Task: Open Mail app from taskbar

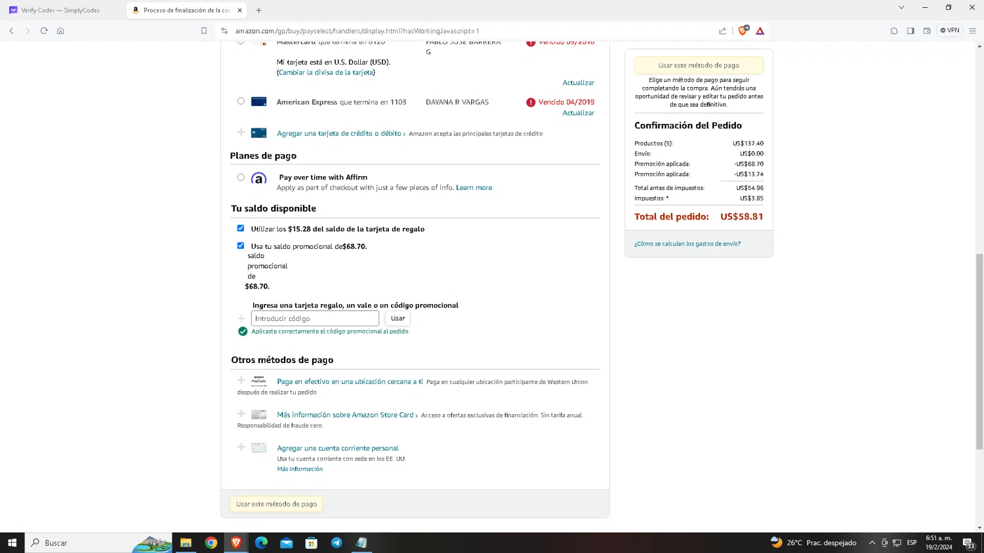Action: pyautogui.click(x=286, y=543)
